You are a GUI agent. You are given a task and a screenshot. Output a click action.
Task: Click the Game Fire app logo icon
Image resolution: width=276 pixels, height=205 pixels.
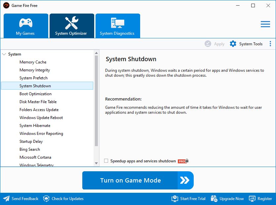pyautogui.click(x=6, y=6)
